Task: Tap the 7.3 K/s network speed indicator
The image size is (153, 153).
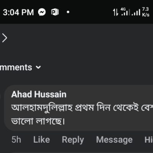Action: 146,12
